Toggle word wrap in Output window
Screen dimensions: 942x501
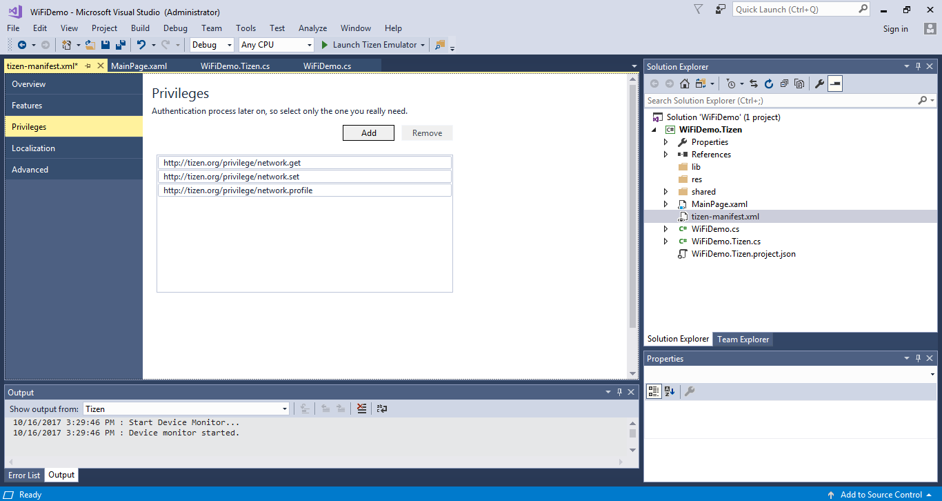click(x=382, y=409)
